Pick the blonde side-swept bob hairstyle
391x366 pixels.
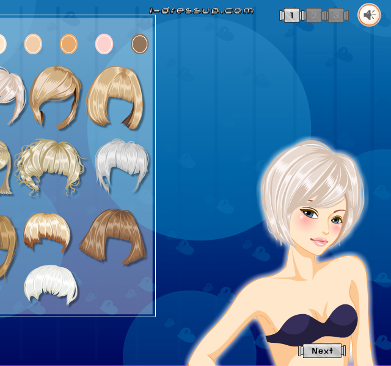tap(55, 97)
